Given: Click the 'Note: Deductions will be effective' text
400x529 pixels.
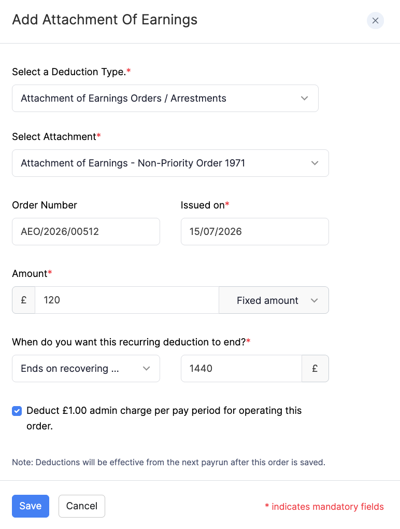Looking at the screenshot, I should pyautogui.click(x=169, y=462).
